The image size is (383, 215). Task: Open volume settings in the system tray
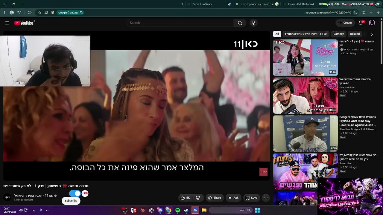click(21, 210)
